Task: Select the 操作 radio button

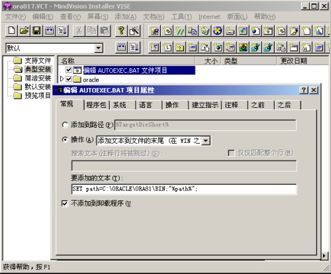Action: 65,140
